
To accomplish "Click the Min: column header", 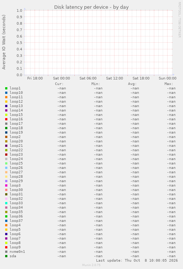I will pos(96,84).
